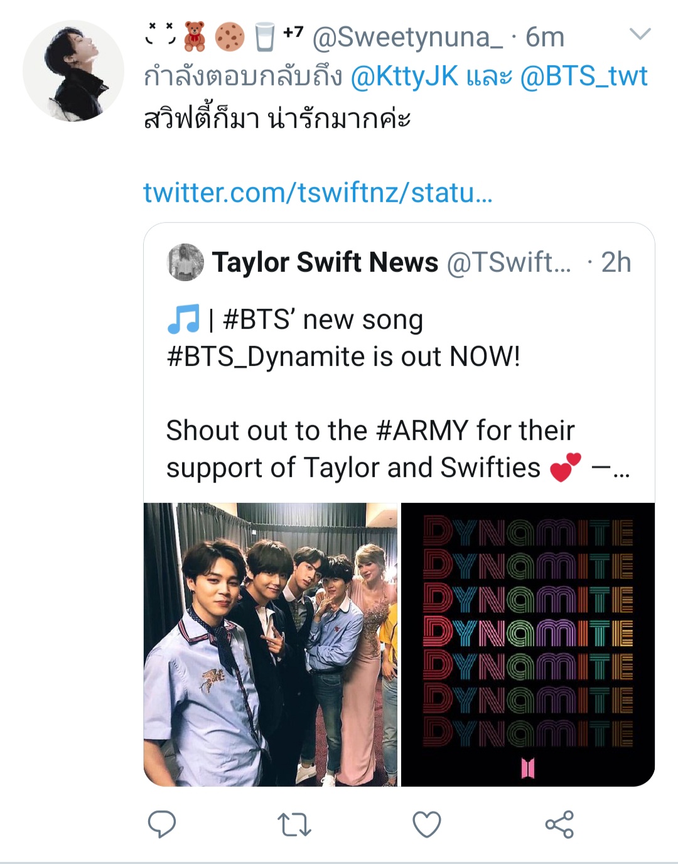Expand the tweet options chevron
The height and width of the screenshot is (864, 678).
(x=639, y=34)
